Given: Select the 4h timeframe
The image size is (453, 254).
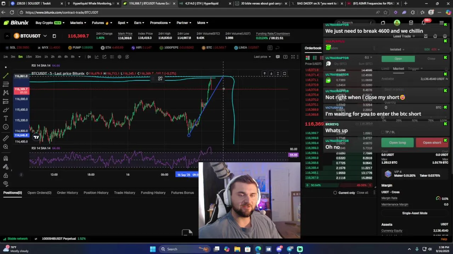Looking at the screenshot, I should tap(59, 57).
